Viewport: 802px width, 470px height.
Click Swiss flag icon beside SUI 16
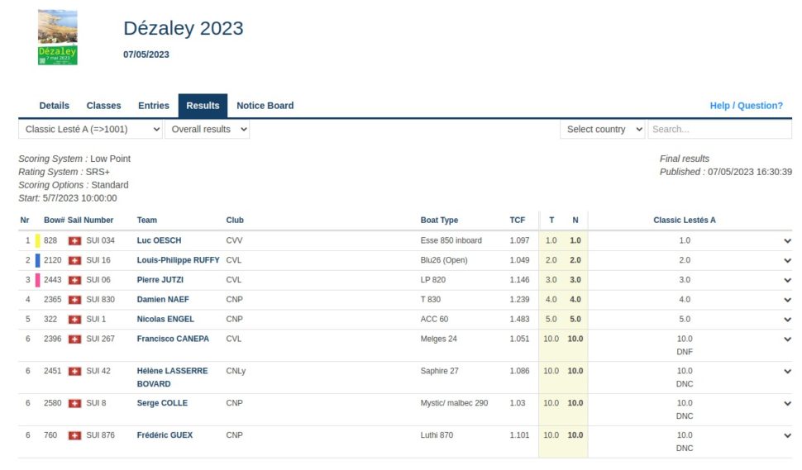coord(75,260)
